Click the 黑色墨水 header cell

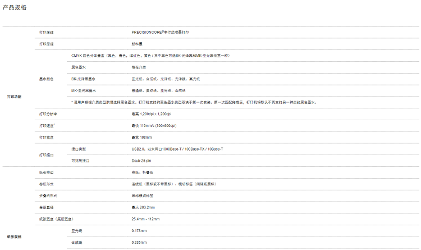[79, 67]
